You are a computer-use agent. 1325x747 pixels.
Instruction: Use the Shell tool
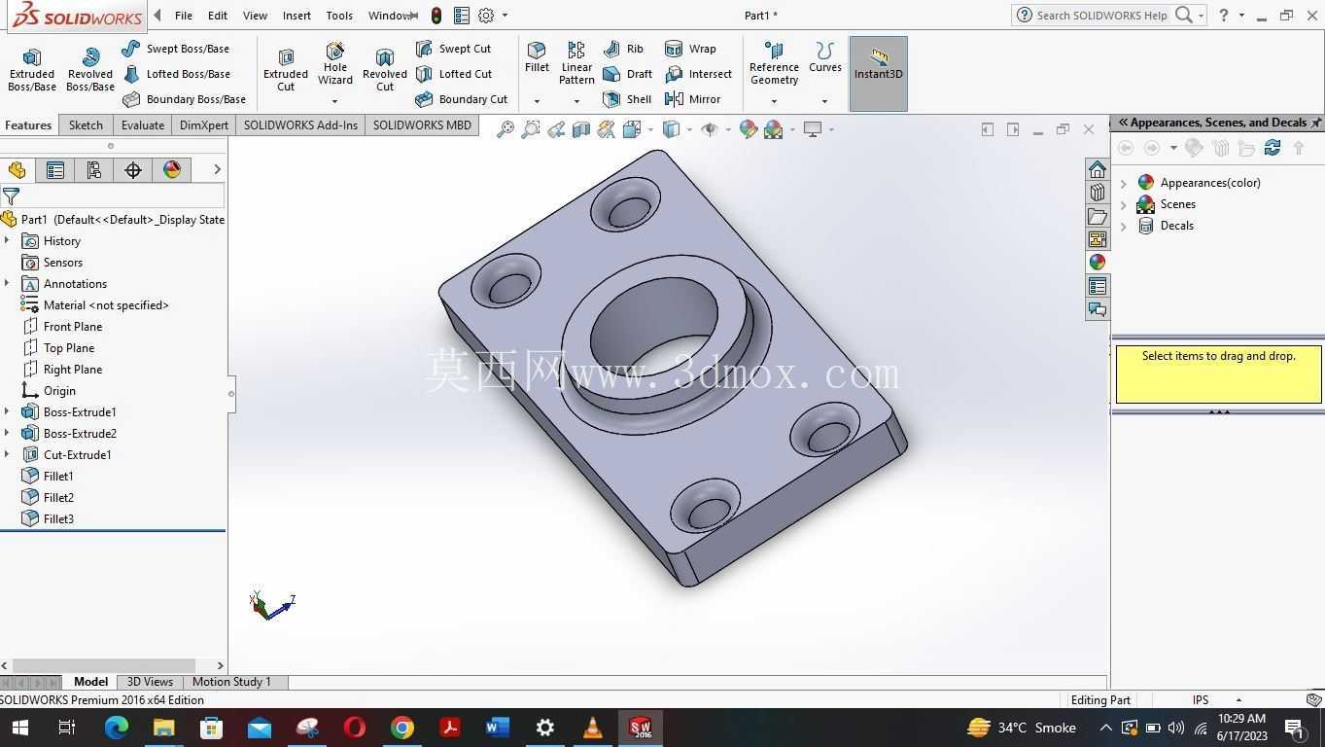pos(627,99)
